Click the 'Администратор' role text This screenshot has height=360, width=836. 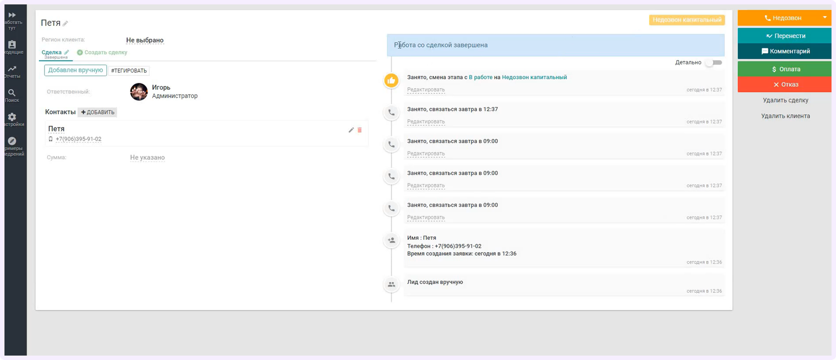click(175, 96)
